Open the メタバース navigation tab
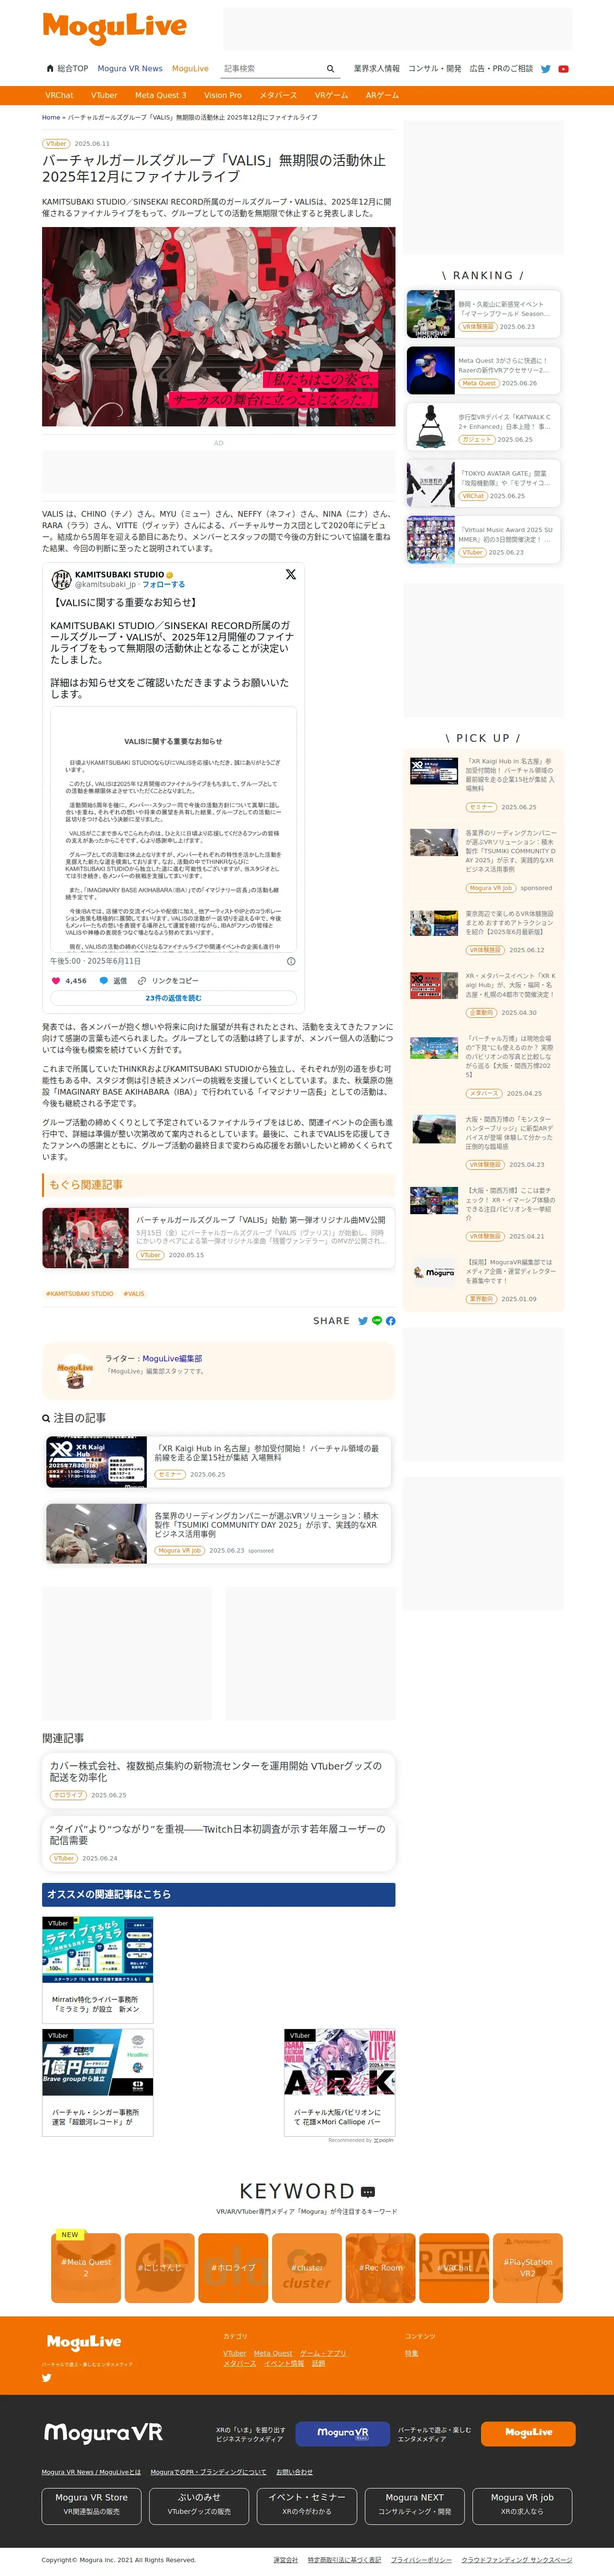614x2576 pixels. click(x=278, y=95)
